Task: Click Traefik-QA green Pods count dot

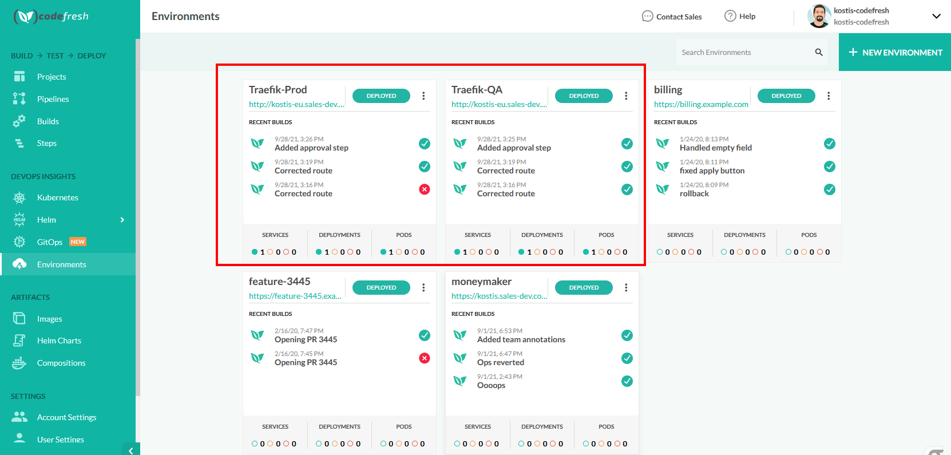Action: pyautogui.click(x=586, y=252)
